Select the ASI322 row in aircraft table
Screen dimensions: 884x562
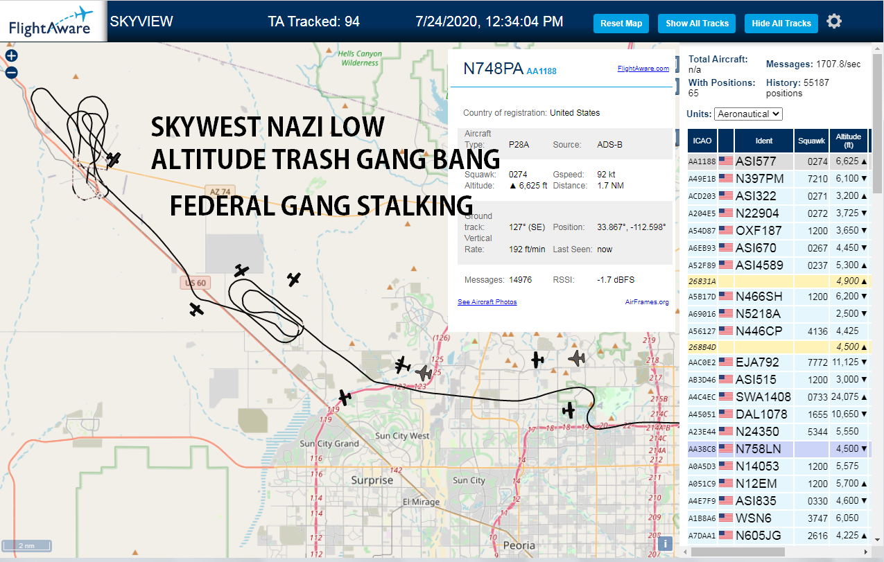tap(778, 196)
